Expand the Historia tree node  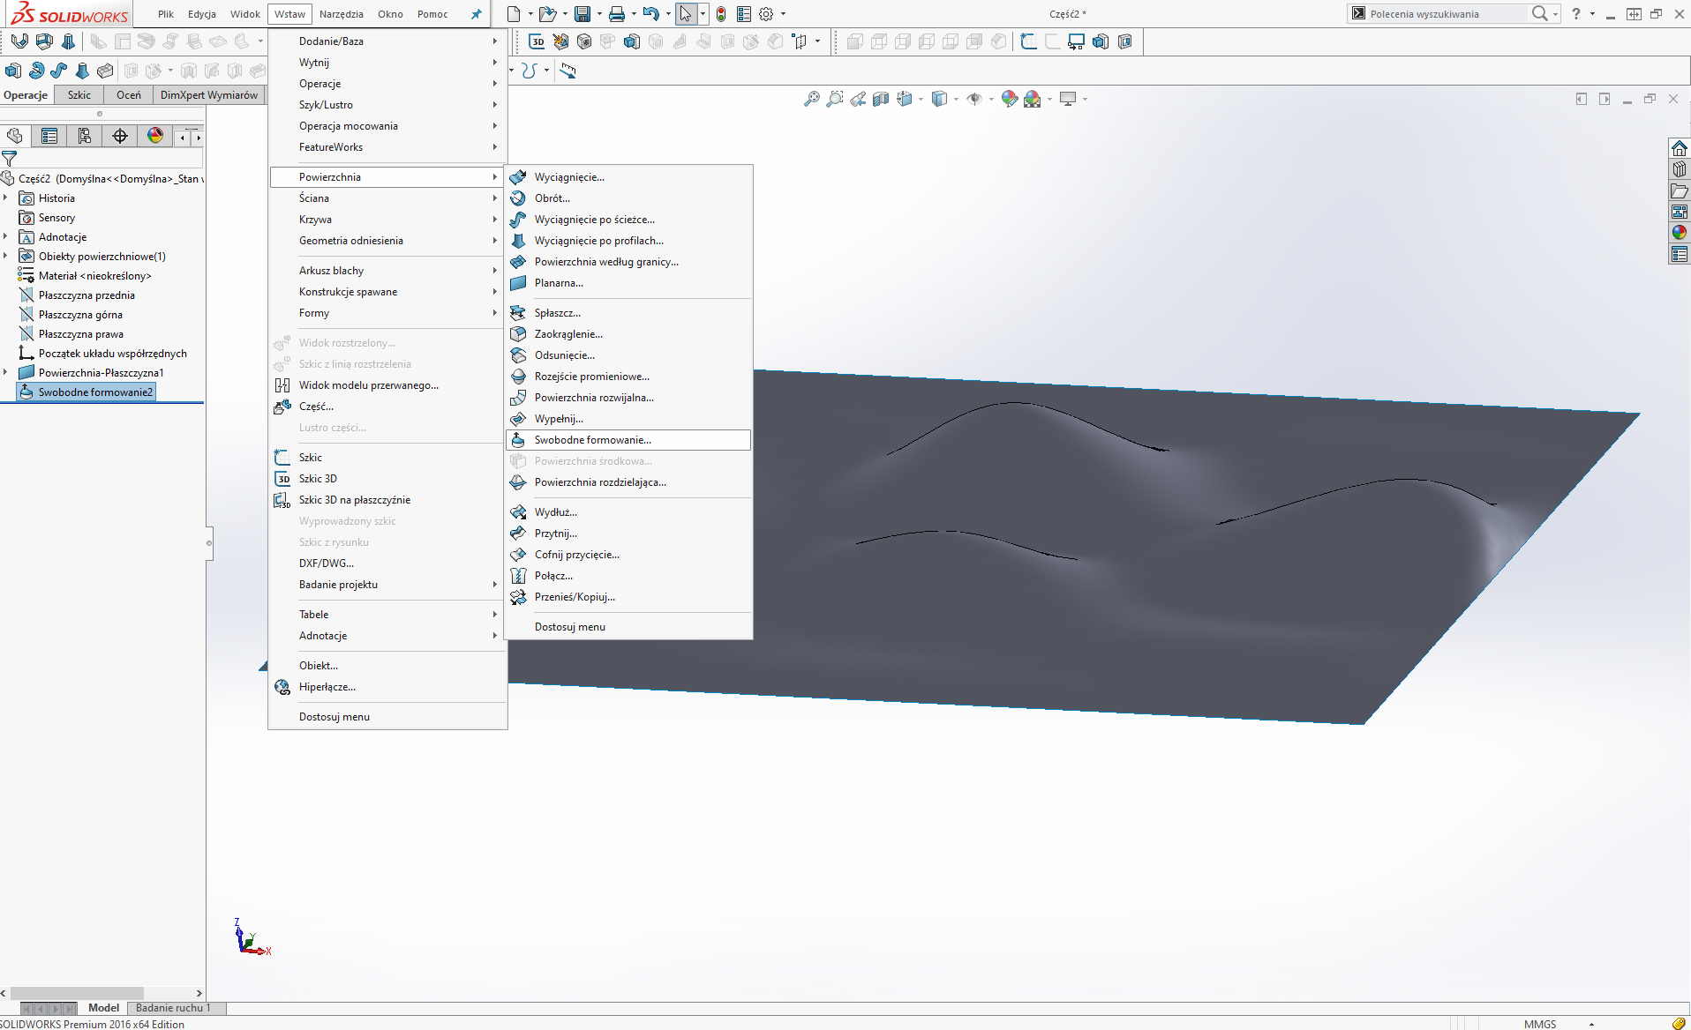[x=5, y=198]
